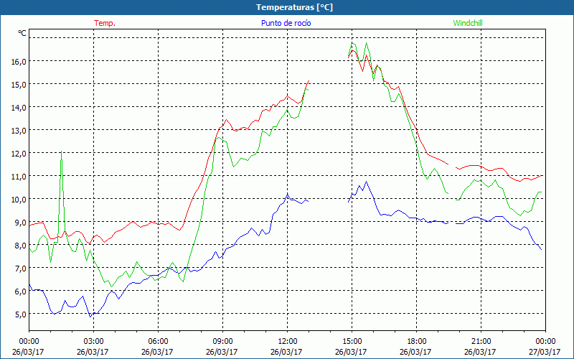Click the 10,0 y-axis value
The width and height of the screenshot is (574, 359).
tap(19, 200)
